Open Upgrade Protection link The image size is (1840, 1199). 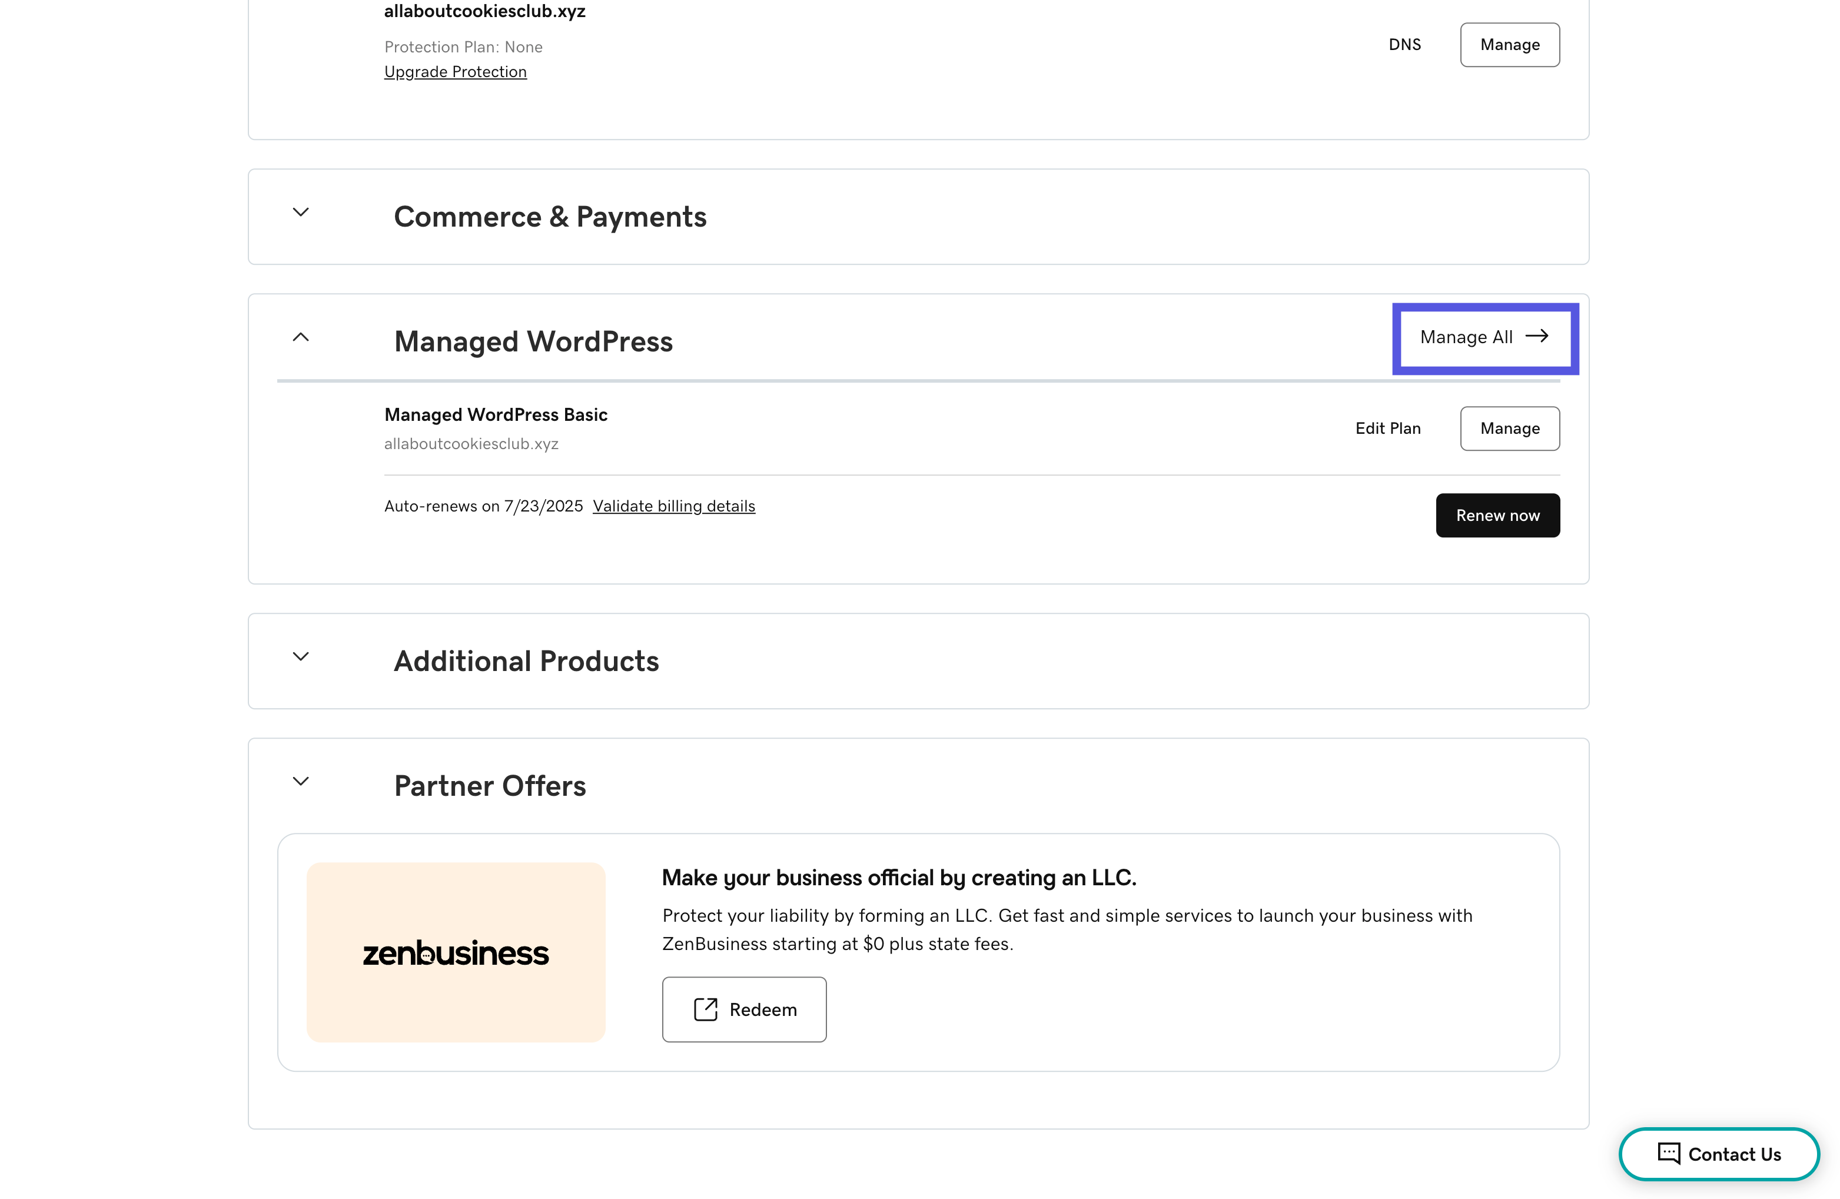pyautogui.click(x=456, y=71)
